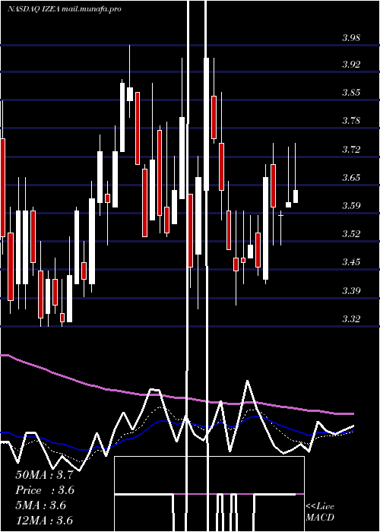Click the 3.85 price axis label
Image resolution: width=380 pixels, height=532 pixels.
[351, 93]
